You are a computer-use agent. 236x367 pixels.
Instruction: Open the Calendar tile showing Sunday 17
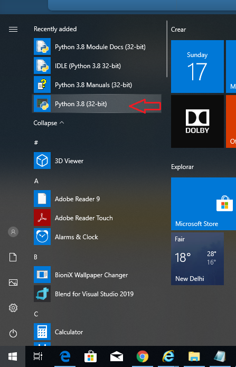click(197, 67)
